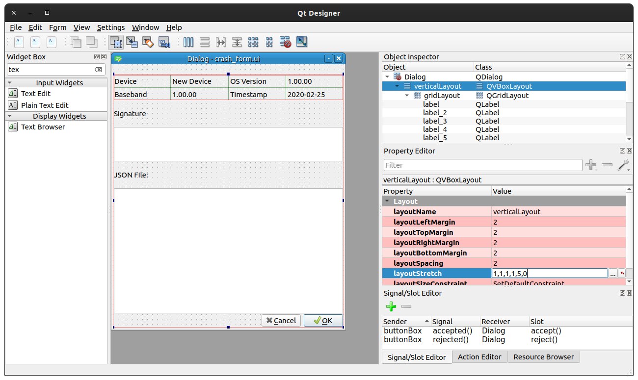
Task: Collapse the verticalLayout tree node
Action: point(397,86)
